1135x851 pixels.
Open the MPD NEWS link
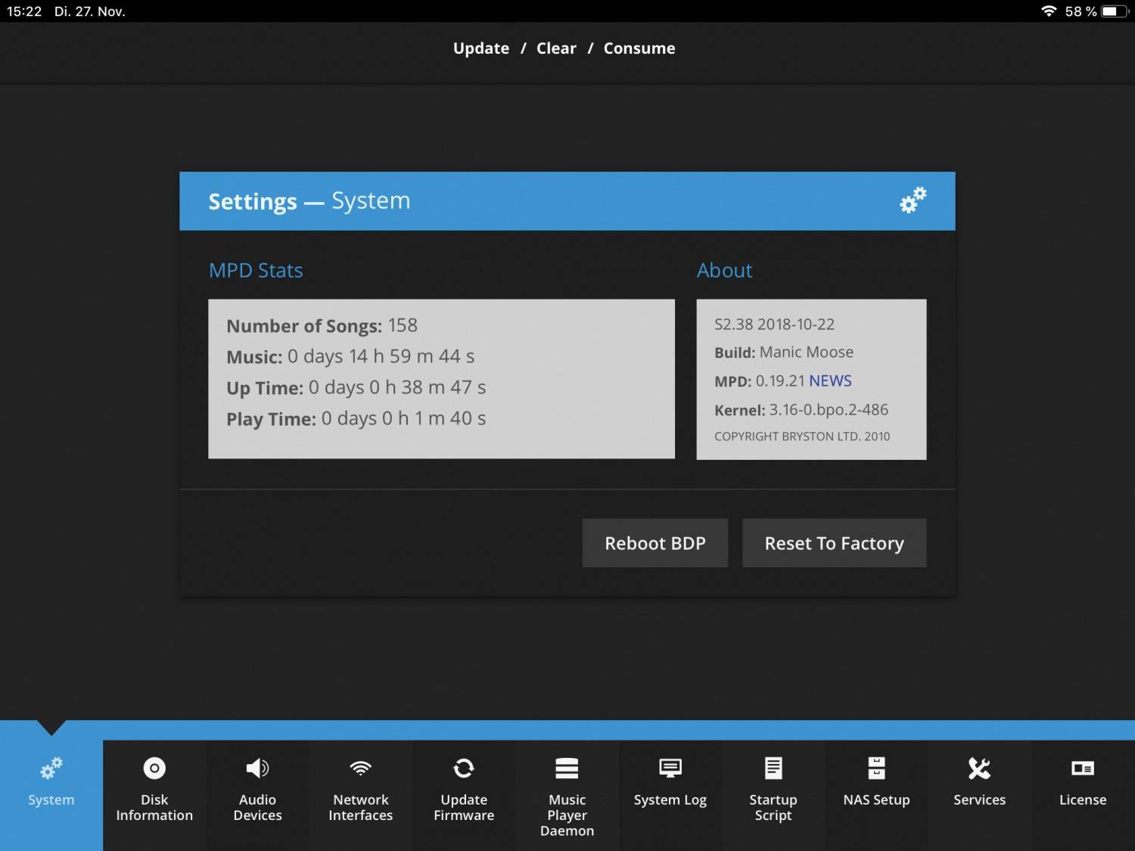tap(830, 381)
